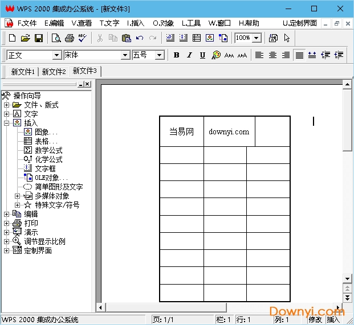Toggle Bold formatting button
The height and width of the screenshot is (325, 354).
click(176, 55)
